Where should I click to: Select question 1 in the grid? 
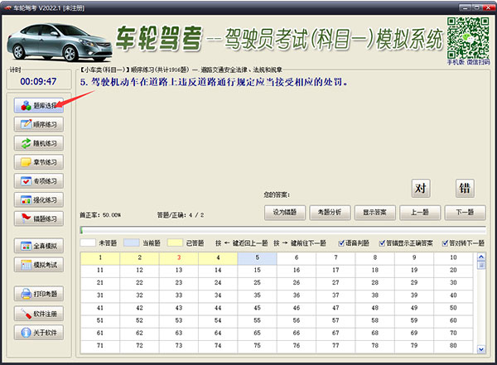(100, 258)
